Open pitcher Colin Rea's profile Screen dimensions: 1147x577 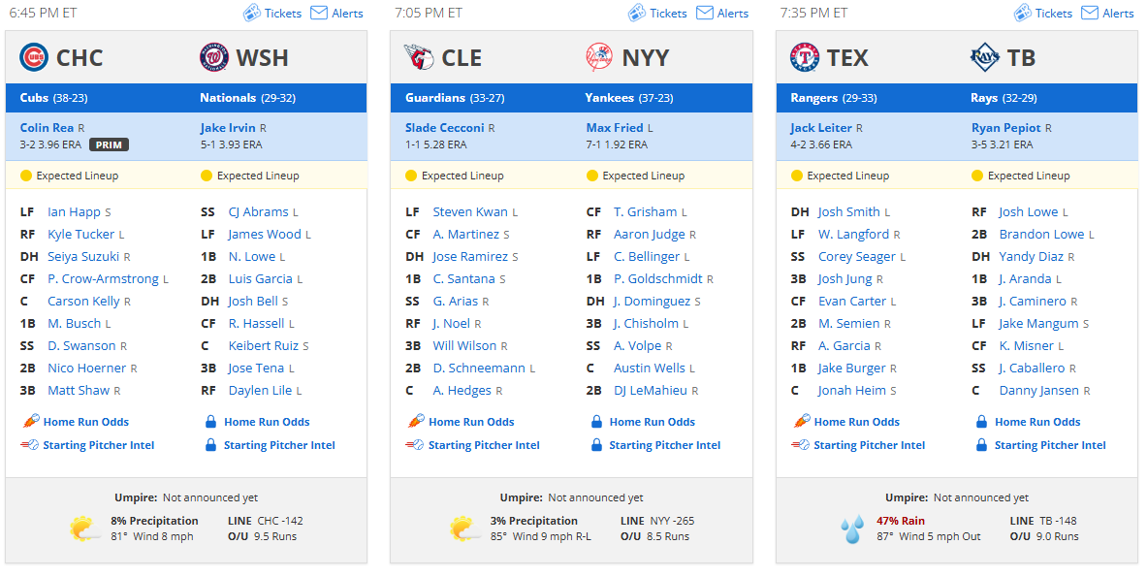click(x=47, y=127)
